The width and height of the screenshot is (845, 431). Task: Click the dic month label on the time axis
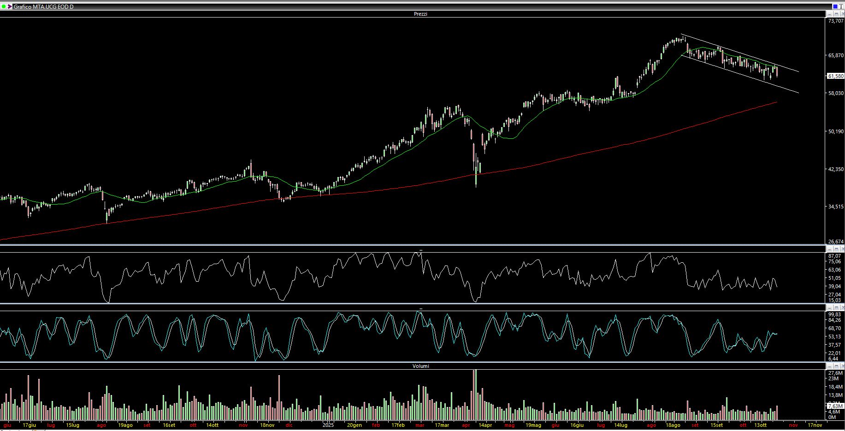289,425
